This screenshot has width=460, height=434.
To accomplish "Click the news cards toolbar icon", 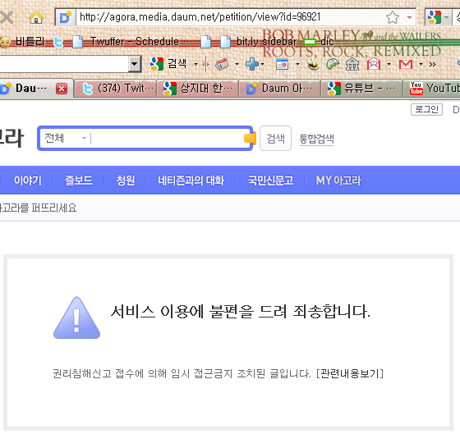I will pyautogui.click(x=223, y=64).
